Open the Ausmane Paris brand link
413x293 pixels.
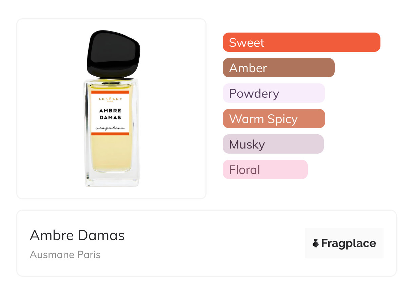point(65,254)
